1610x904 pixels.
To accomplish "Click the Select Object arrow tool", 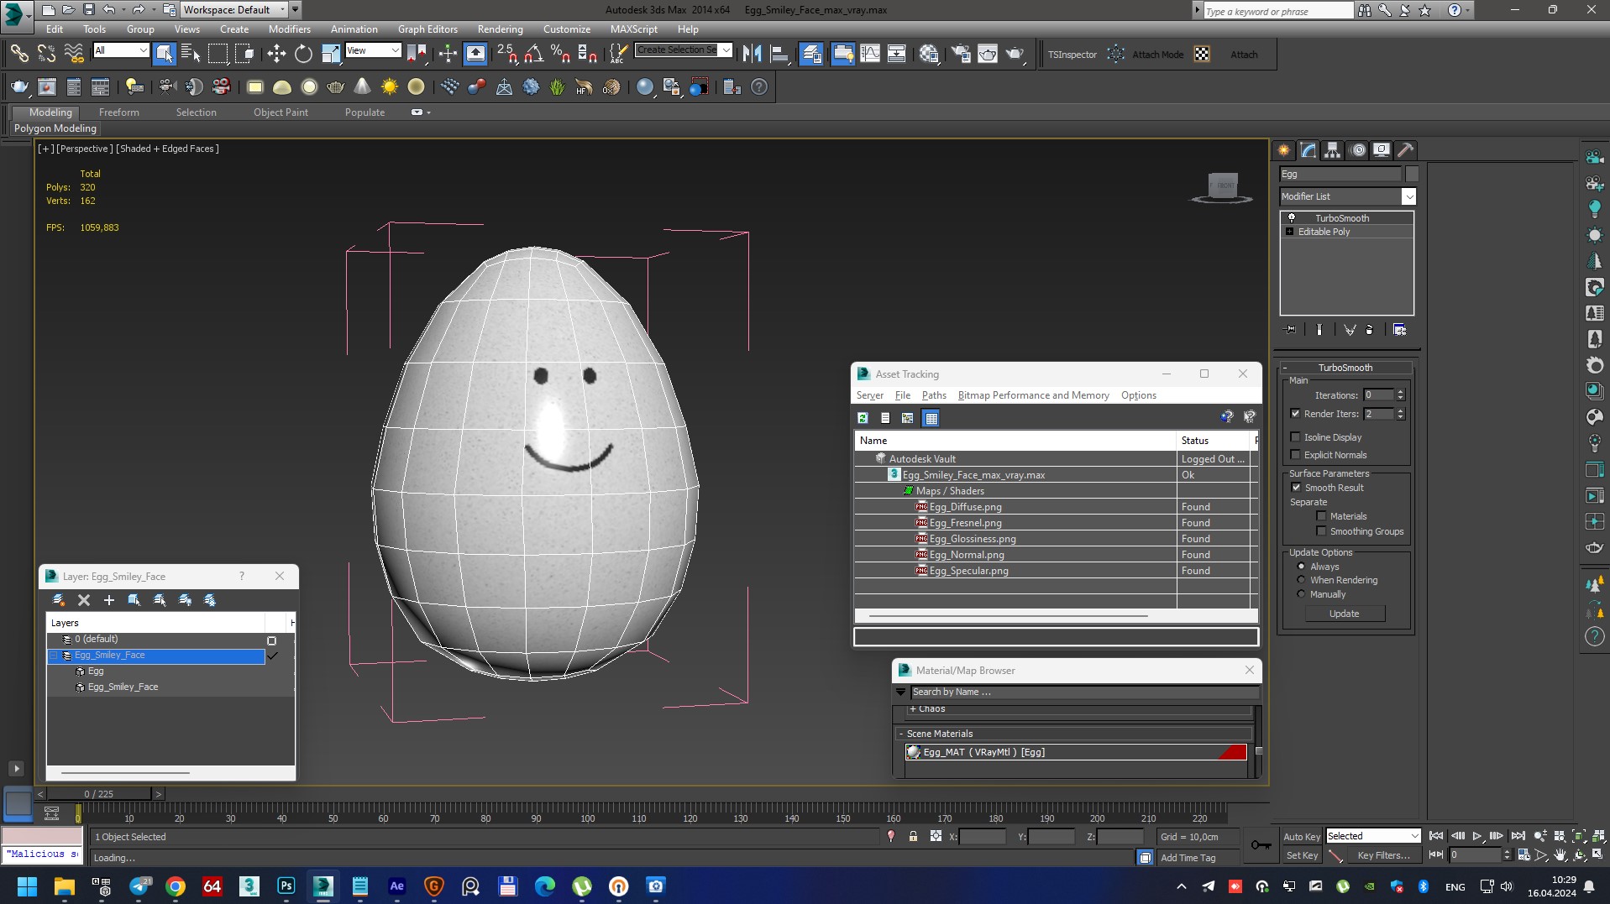I will pyautogui.click(x=164, y=54).
